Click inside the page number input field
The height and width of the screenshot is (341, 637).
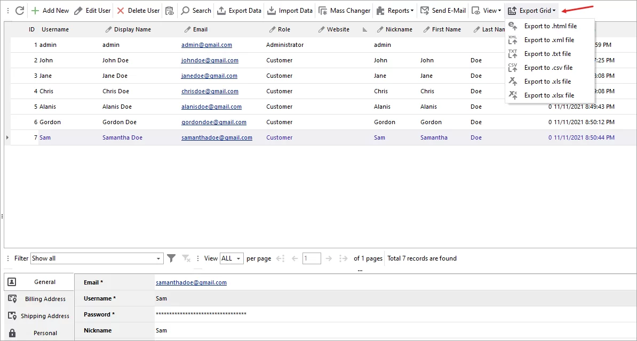click(312, 258)
